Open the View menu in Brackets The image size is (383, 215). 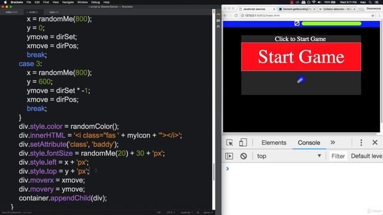click(x=56, y=2)
